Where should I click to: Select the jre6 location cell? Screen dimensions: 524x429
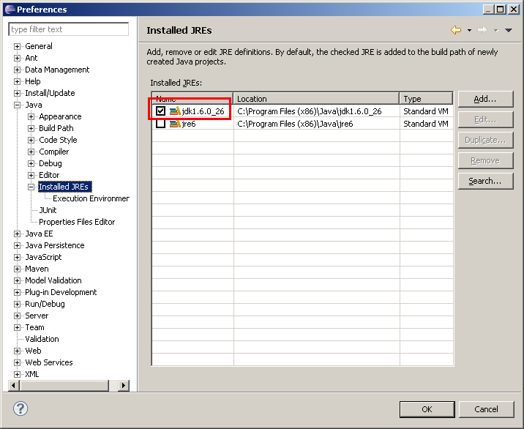pos(316,124)
